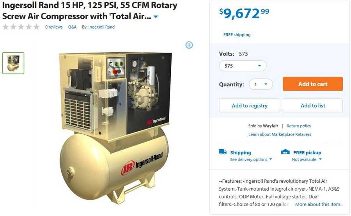
Task: Click the zoom-in plus icon above product image
Action: click(x=189, y=45)
